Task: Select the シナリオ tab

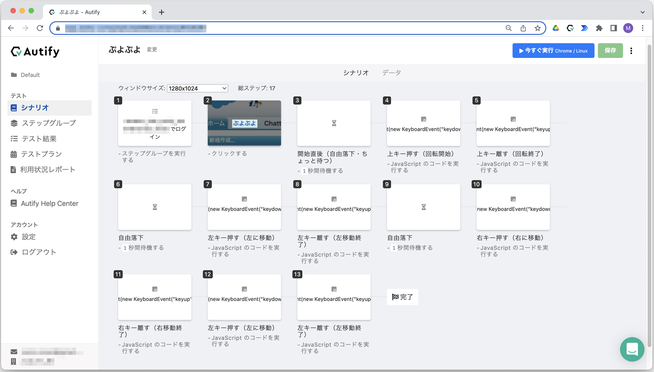Action: tap(356, 72)
